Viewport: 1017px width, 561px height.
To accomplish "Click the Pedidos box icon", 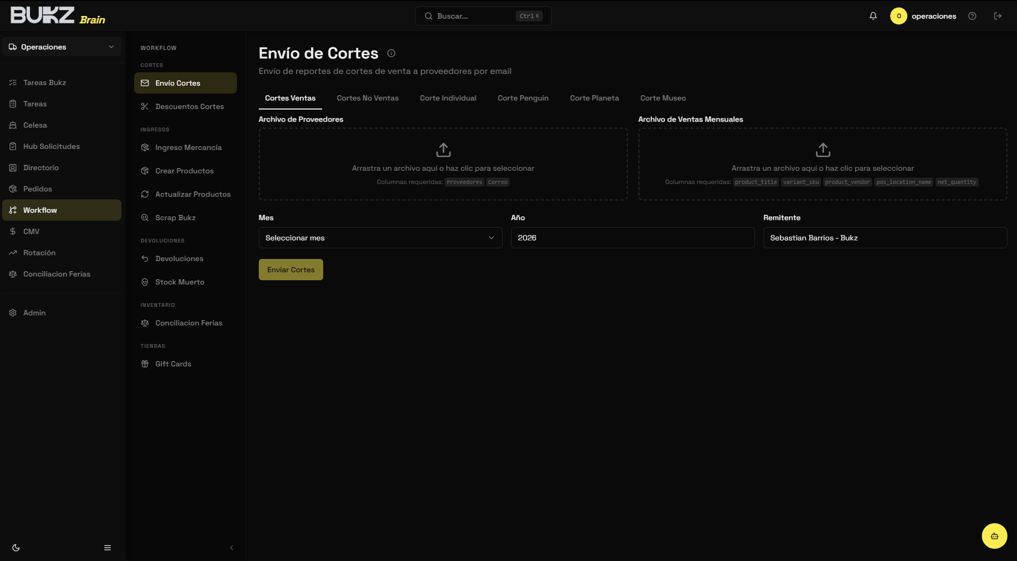I will (x=13, y=189).
